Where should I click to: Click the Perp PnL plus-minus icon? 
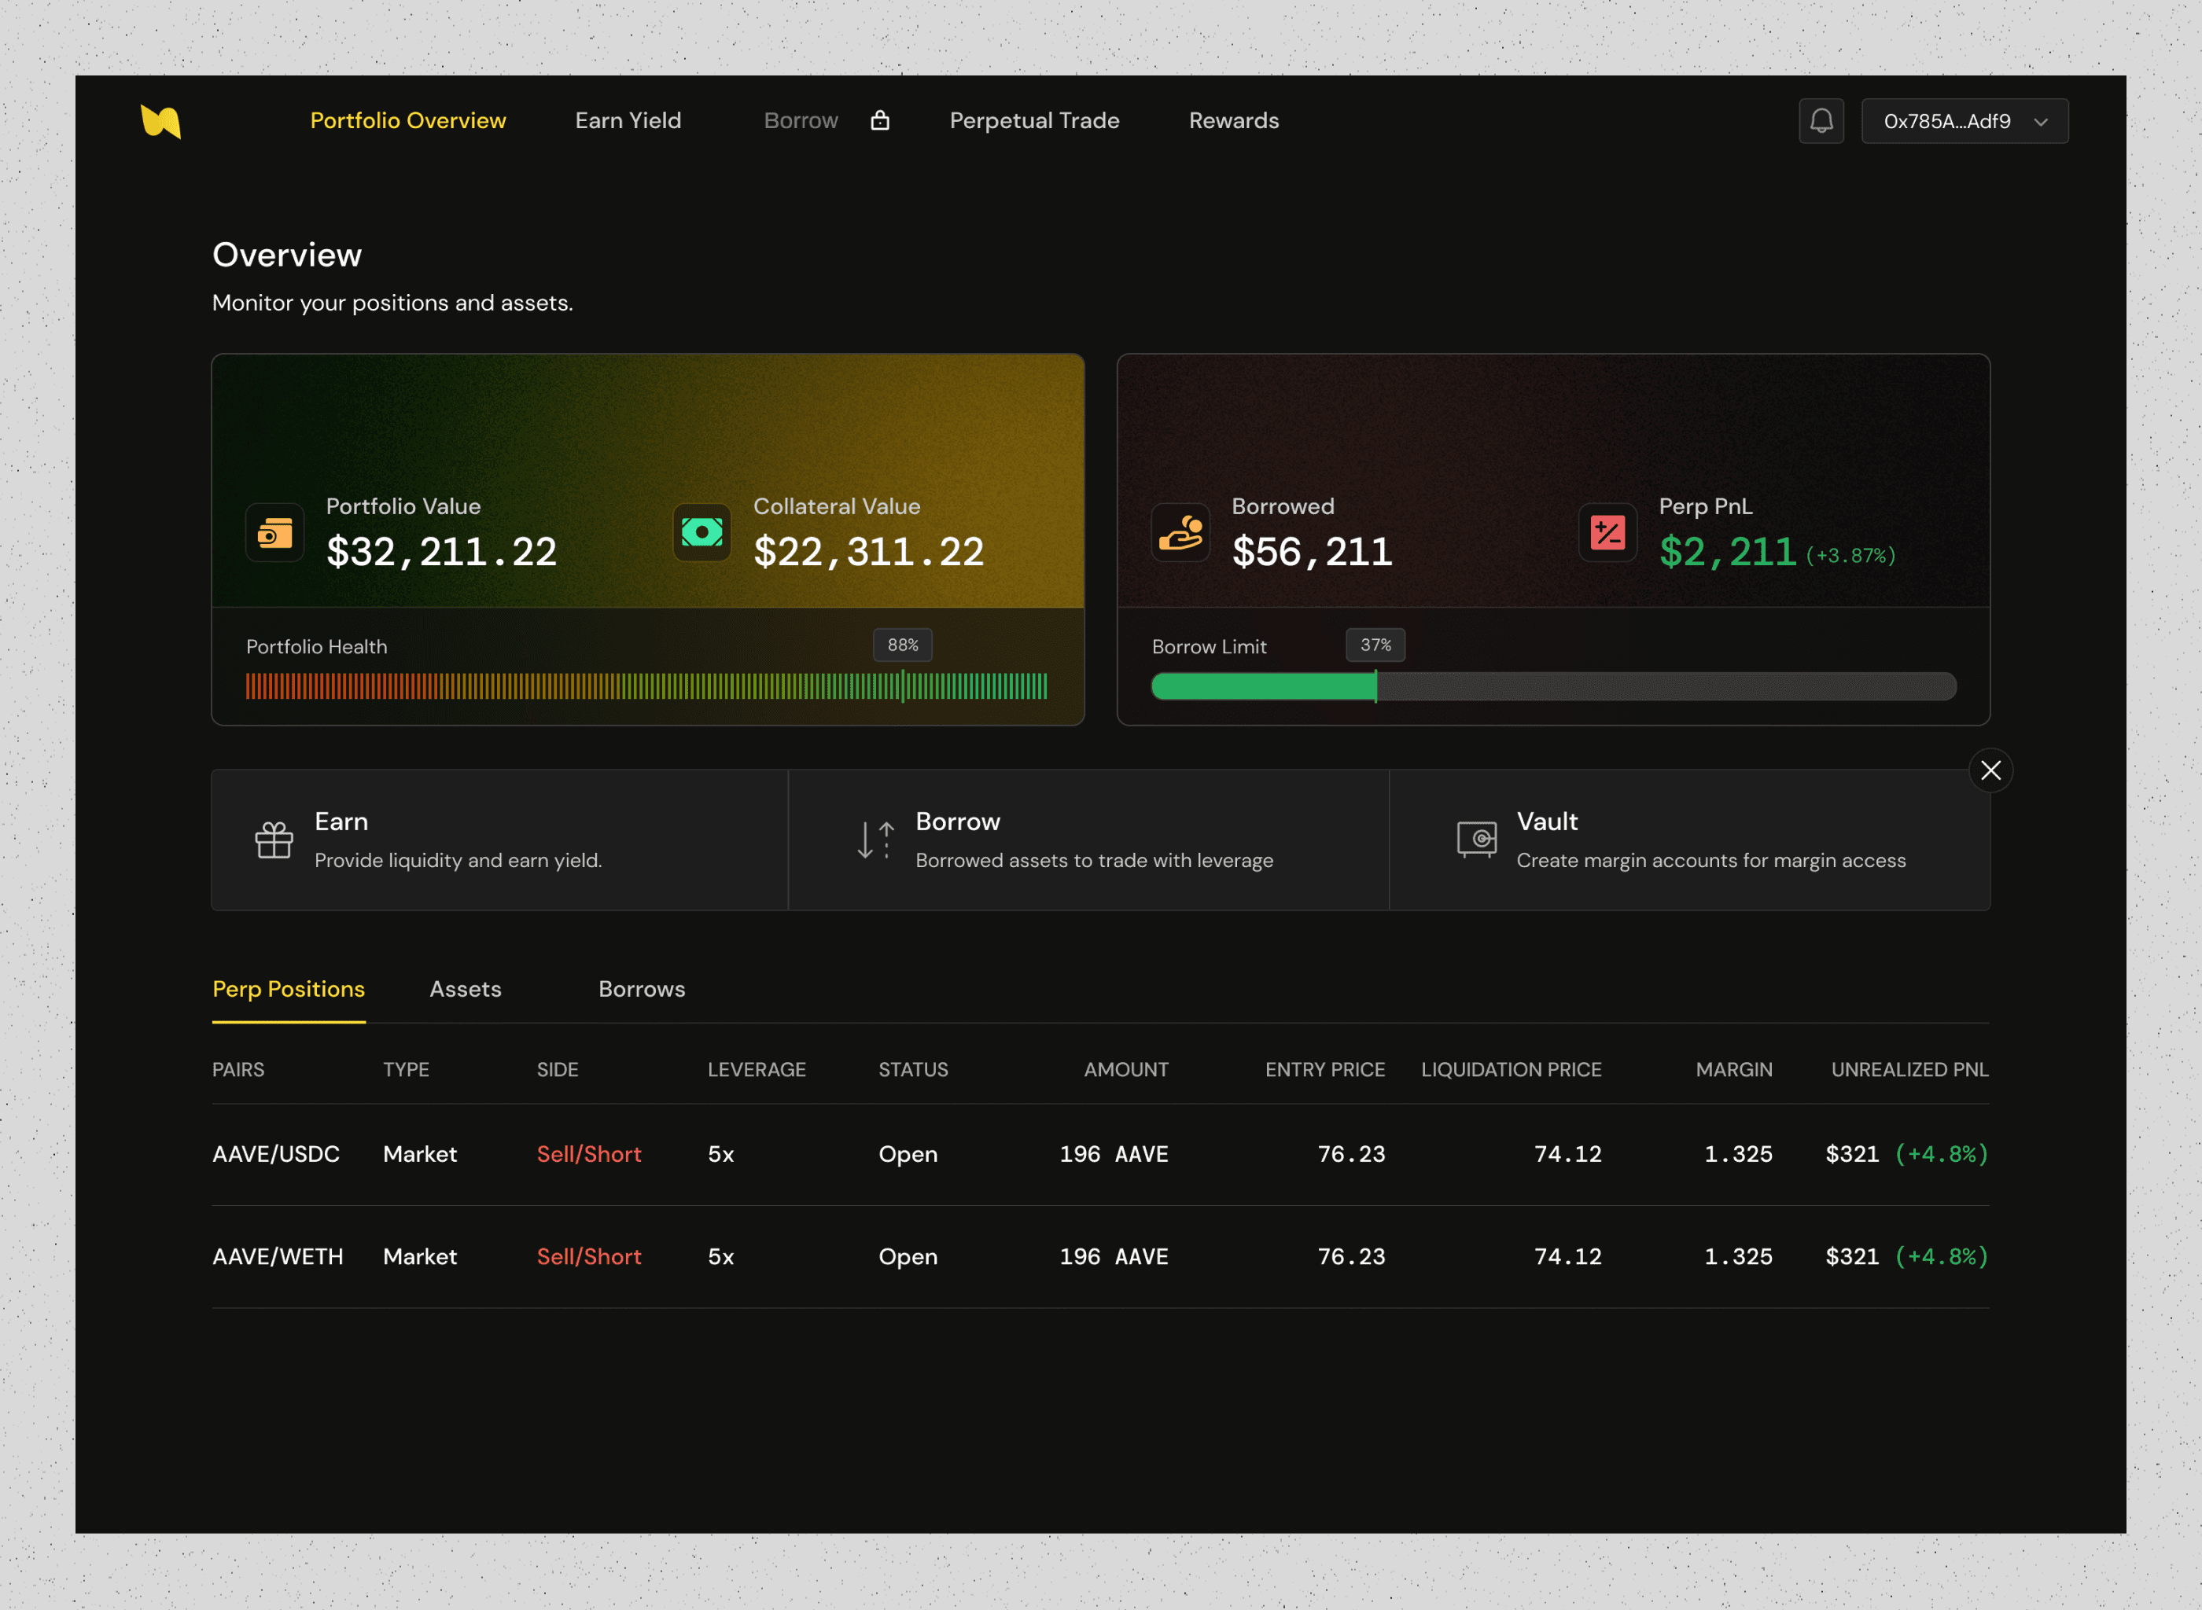tap(1607, 532)
